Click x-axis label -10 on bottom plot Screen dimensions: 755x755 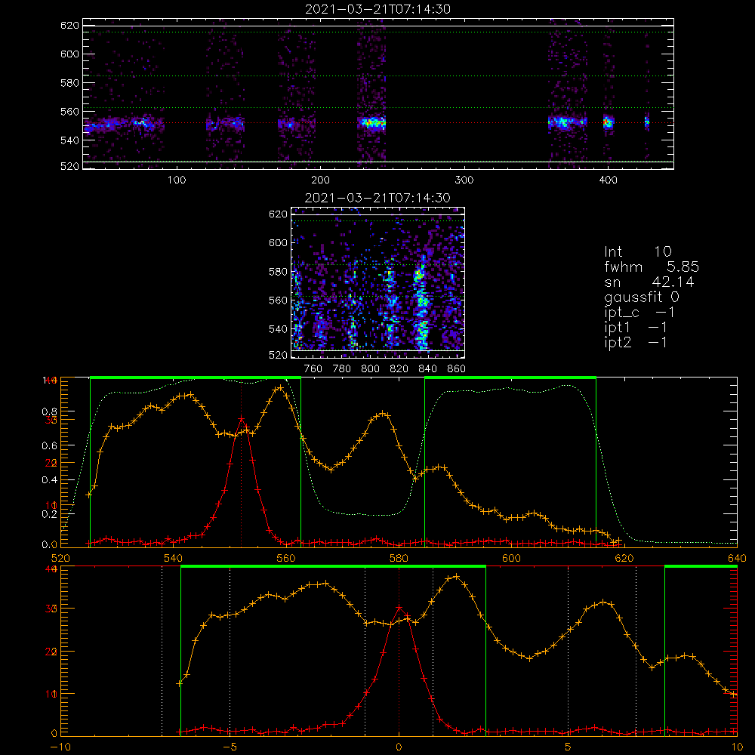pyautogui.click(x=60, y=747)
